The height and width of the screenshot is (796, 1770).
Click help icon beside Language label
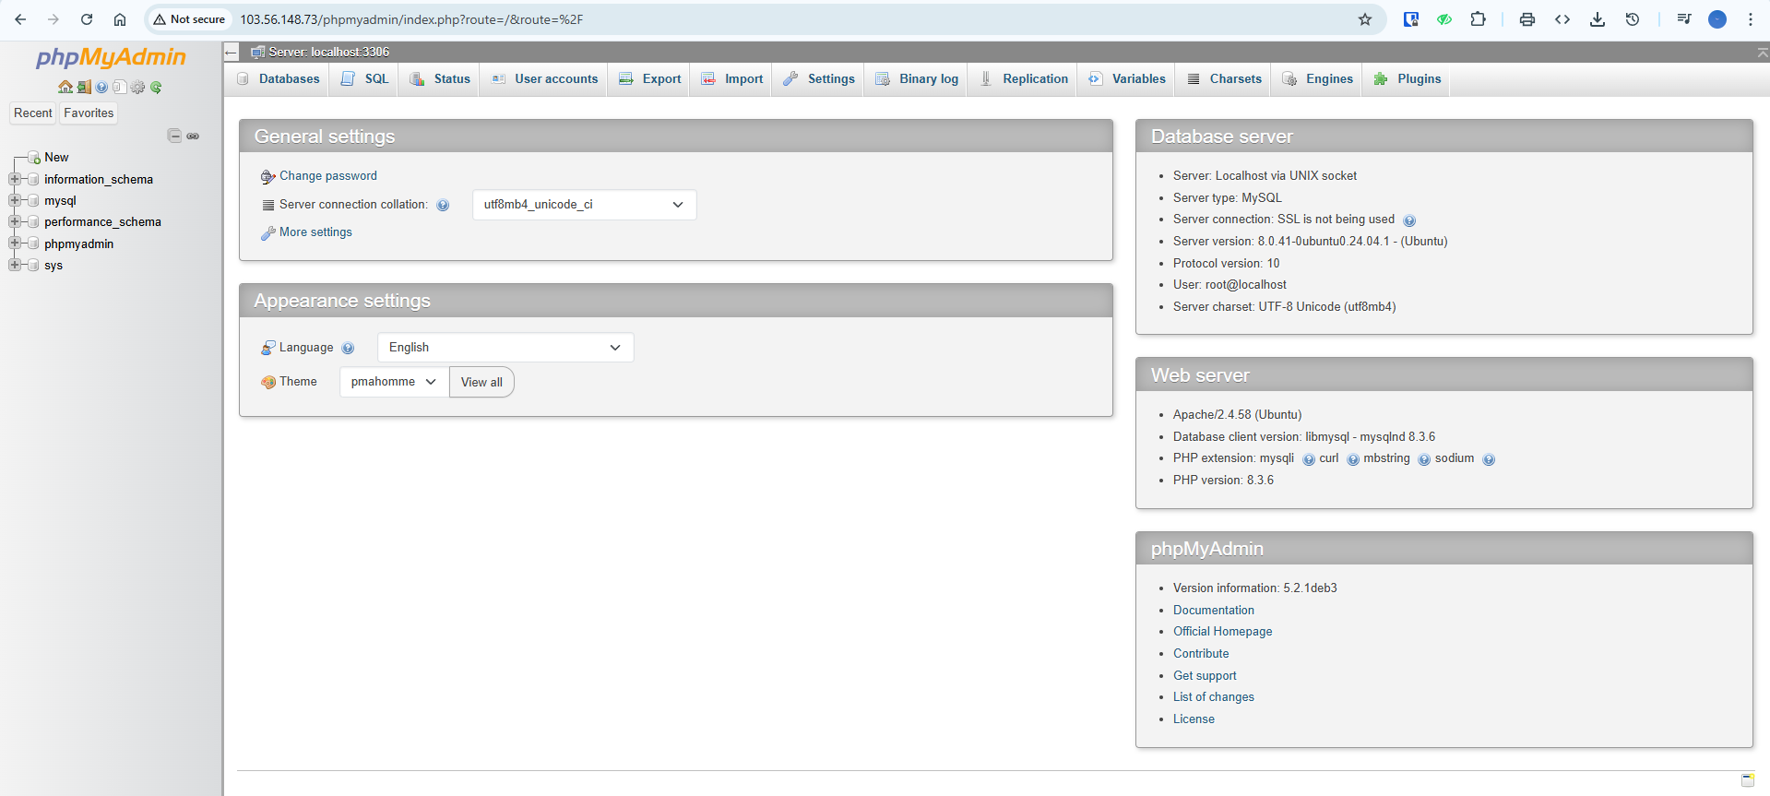click(348, 349)
